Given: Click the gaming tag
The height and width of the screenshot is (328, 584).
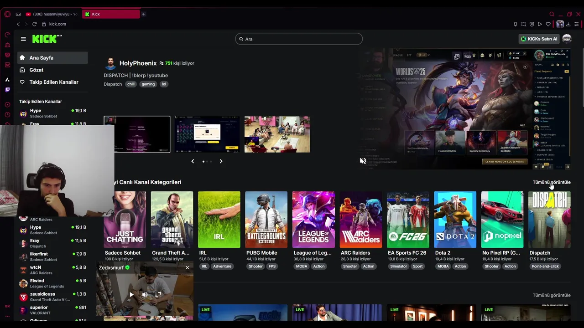Looking at the screenshot, I should (x=148, y=84).
